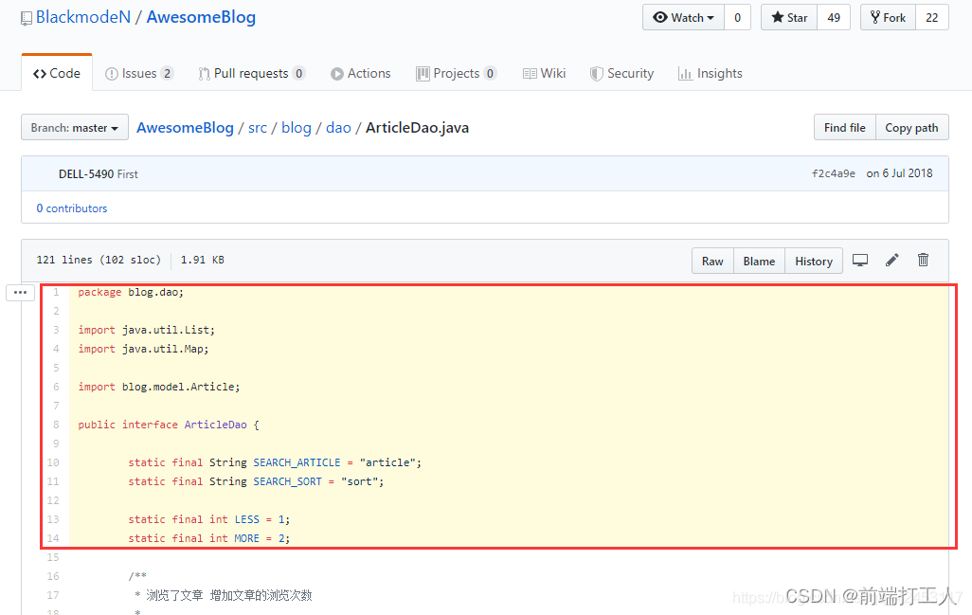Viewport: 972px width, 615px height.
Task: Click the ArticleDao interface name
Action: 215,425
